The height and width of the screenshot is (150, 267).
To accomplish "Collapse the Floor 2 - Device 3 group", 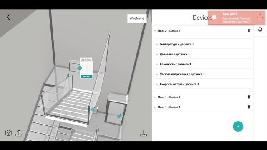I will click(155, 31).
